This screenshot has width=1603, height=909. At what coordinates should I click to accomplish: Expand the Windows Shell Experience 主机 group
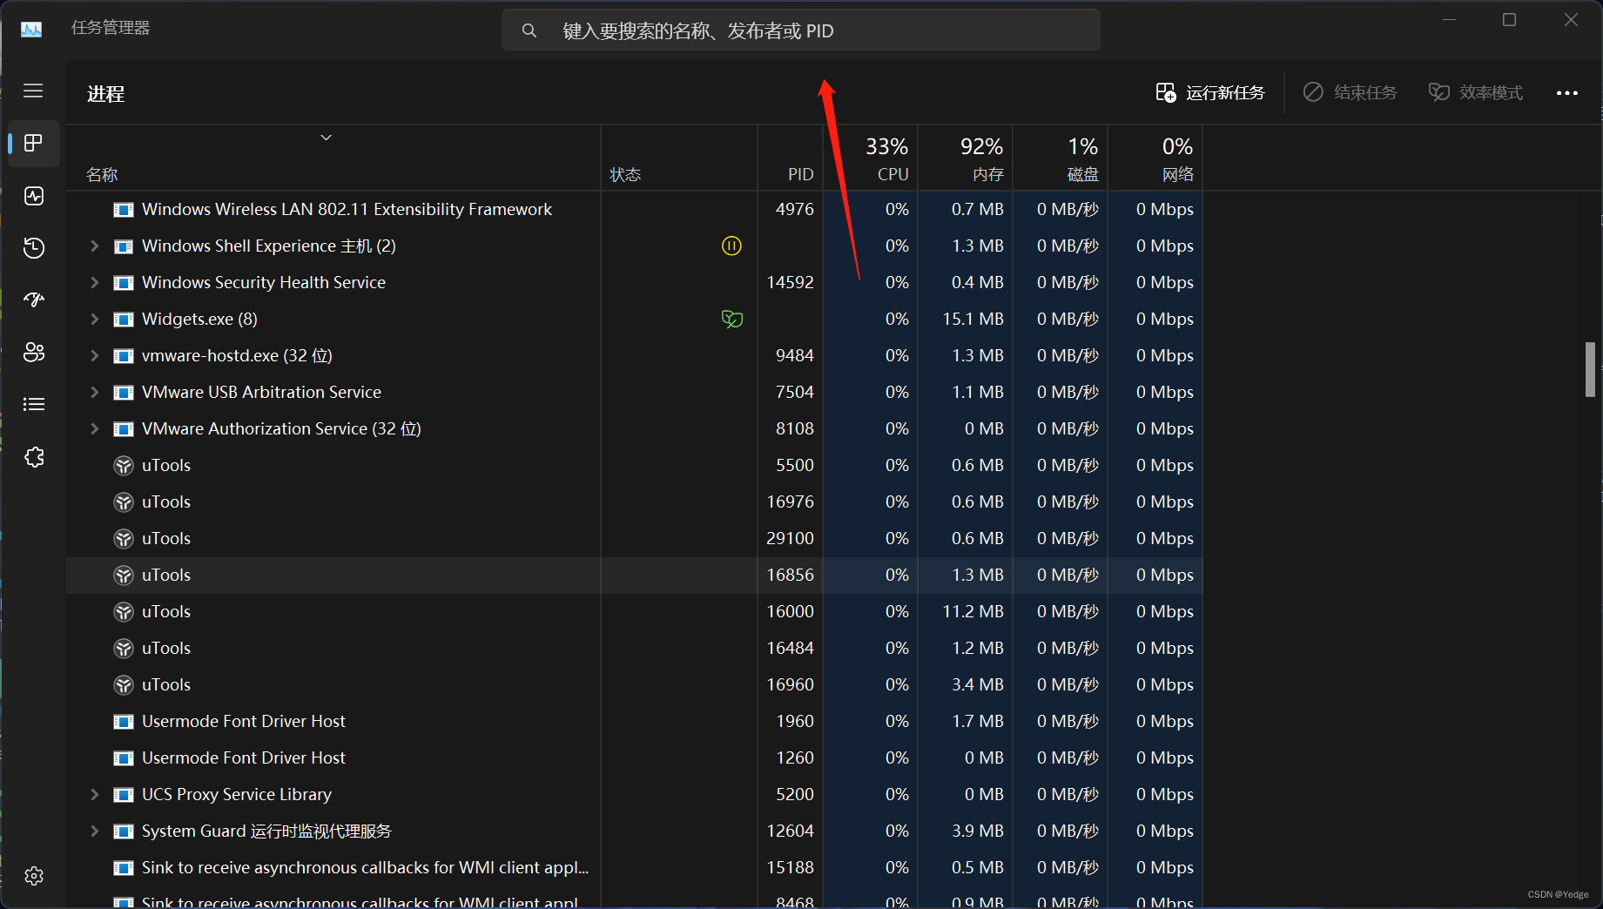click(94, 246)
